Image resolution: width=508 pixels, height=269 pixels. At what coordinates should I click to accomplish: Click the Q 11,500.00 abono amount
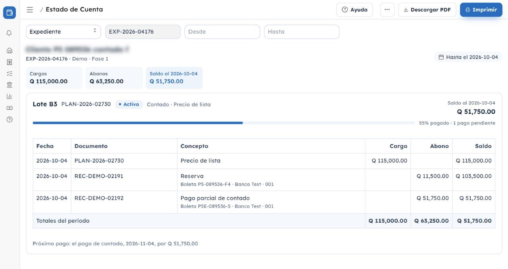click(433, 176)
